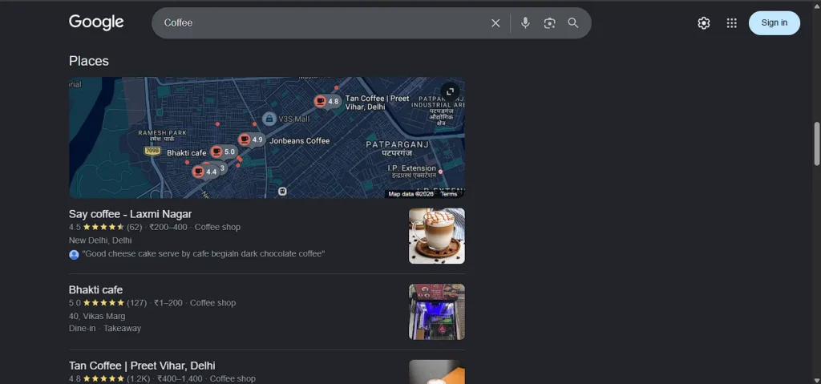Image resolution: width=821 pixels, height=384 pixels.
Task: Click the page vertical scrollbar thumb
Action: tap(817, 144)
